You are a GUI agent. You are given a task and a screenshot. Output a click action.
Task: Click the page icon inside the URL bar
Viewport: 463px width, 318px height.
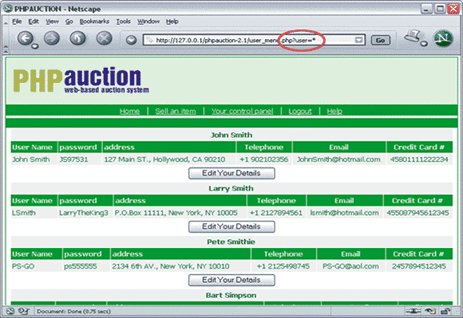[x=150, y=40]
